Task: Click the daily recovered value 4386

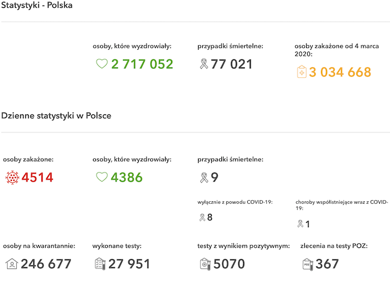Action: click(x=126, y=177)
